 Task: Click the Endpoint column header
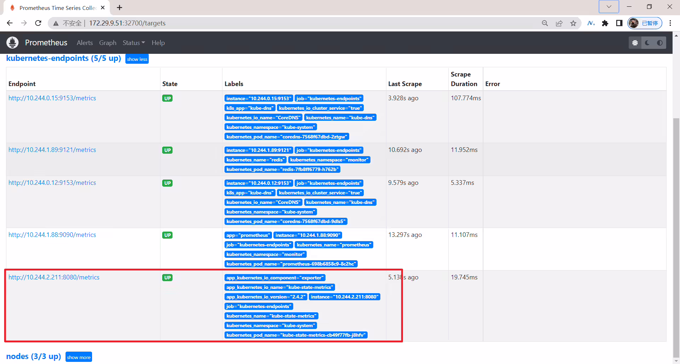coord(22,84)
